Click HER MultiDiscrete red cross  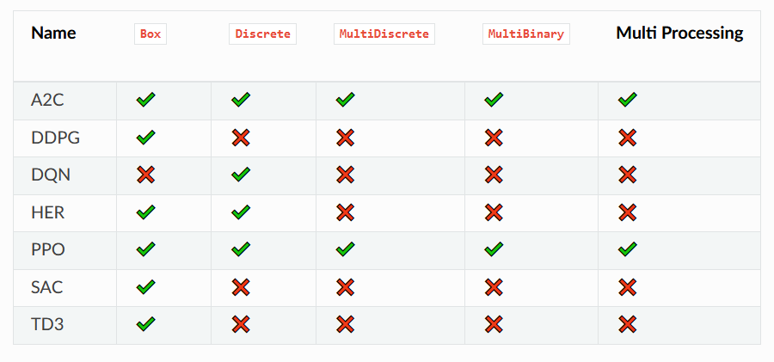pyautogui.click(x=345, y=212)
